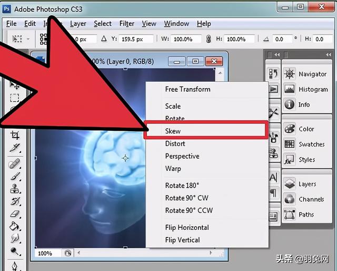
Task: Open the Select menu
Action: click(103, 24)
